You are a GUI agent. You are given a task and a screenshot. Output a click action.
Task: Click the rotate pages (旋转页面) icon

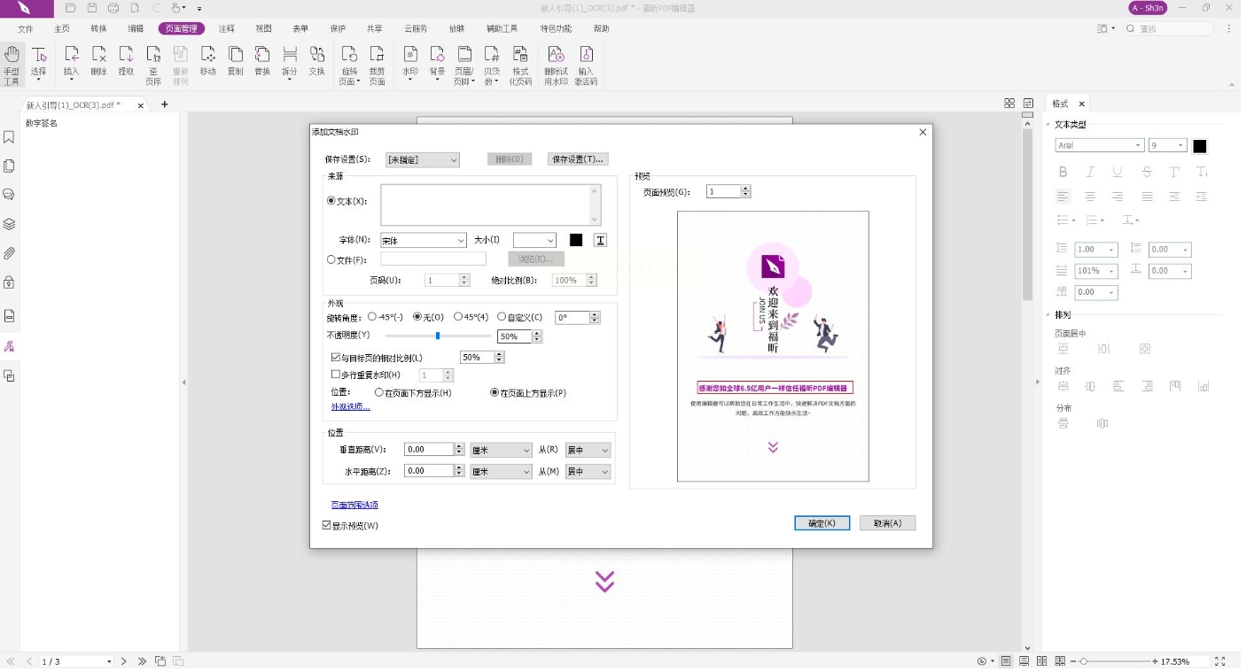tap(349, 65)
